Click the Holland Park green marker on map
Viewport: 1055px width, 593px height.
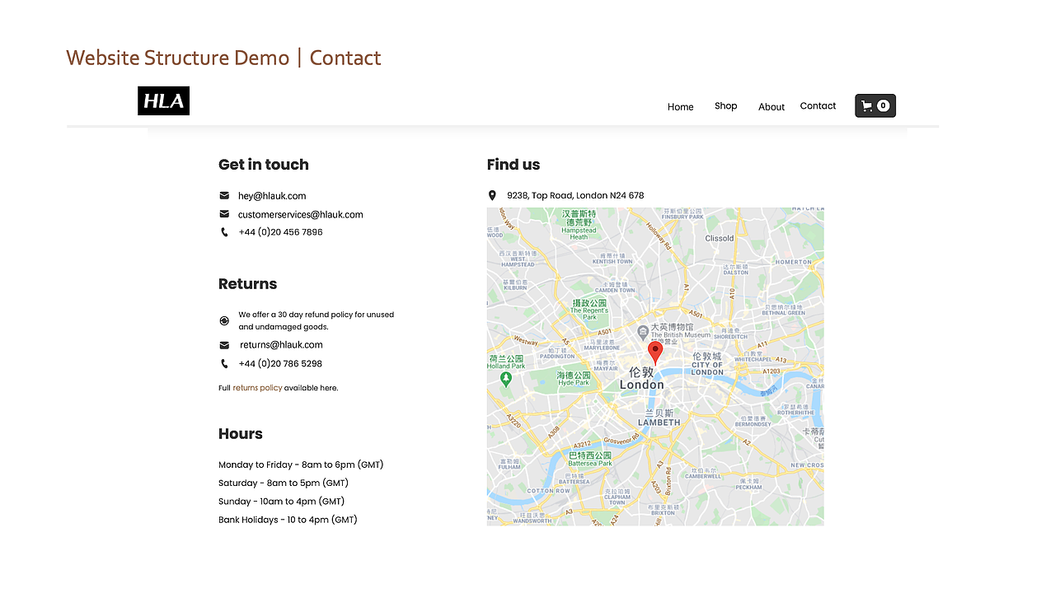pyautogui.click(x=506, y=379)
